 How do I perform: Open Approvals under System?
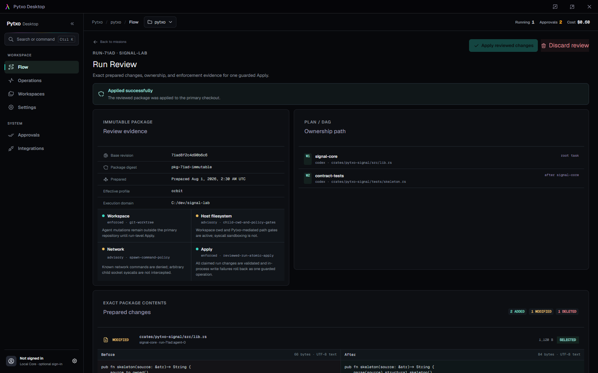click(x=41, y=135)
